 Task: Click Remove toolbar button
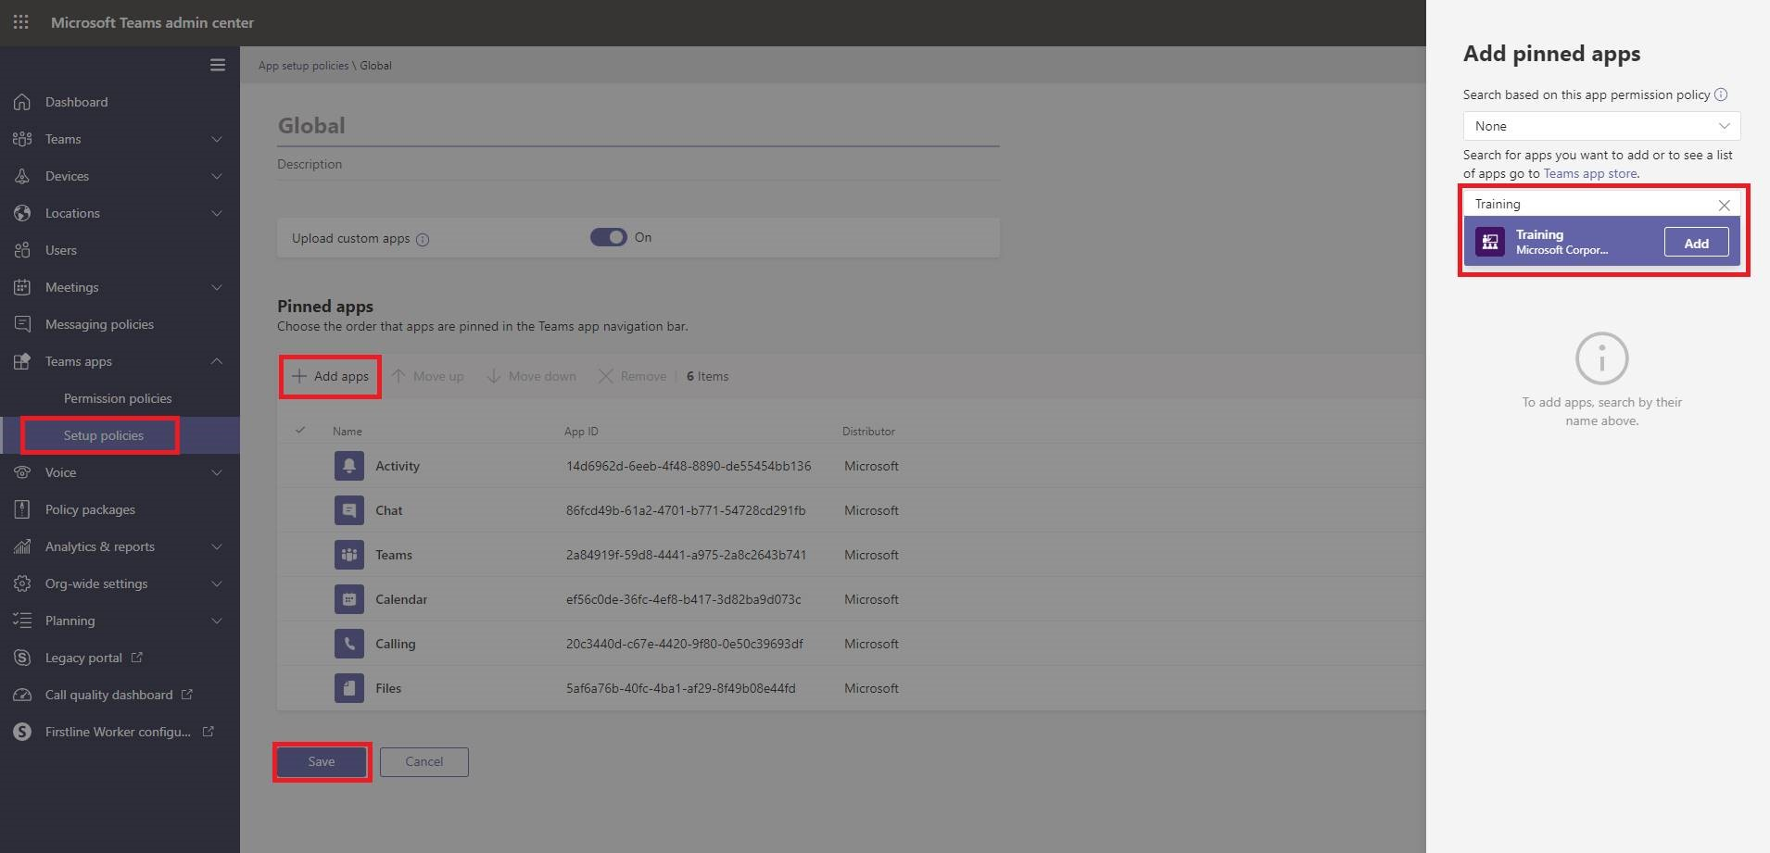tap(633, 376)
